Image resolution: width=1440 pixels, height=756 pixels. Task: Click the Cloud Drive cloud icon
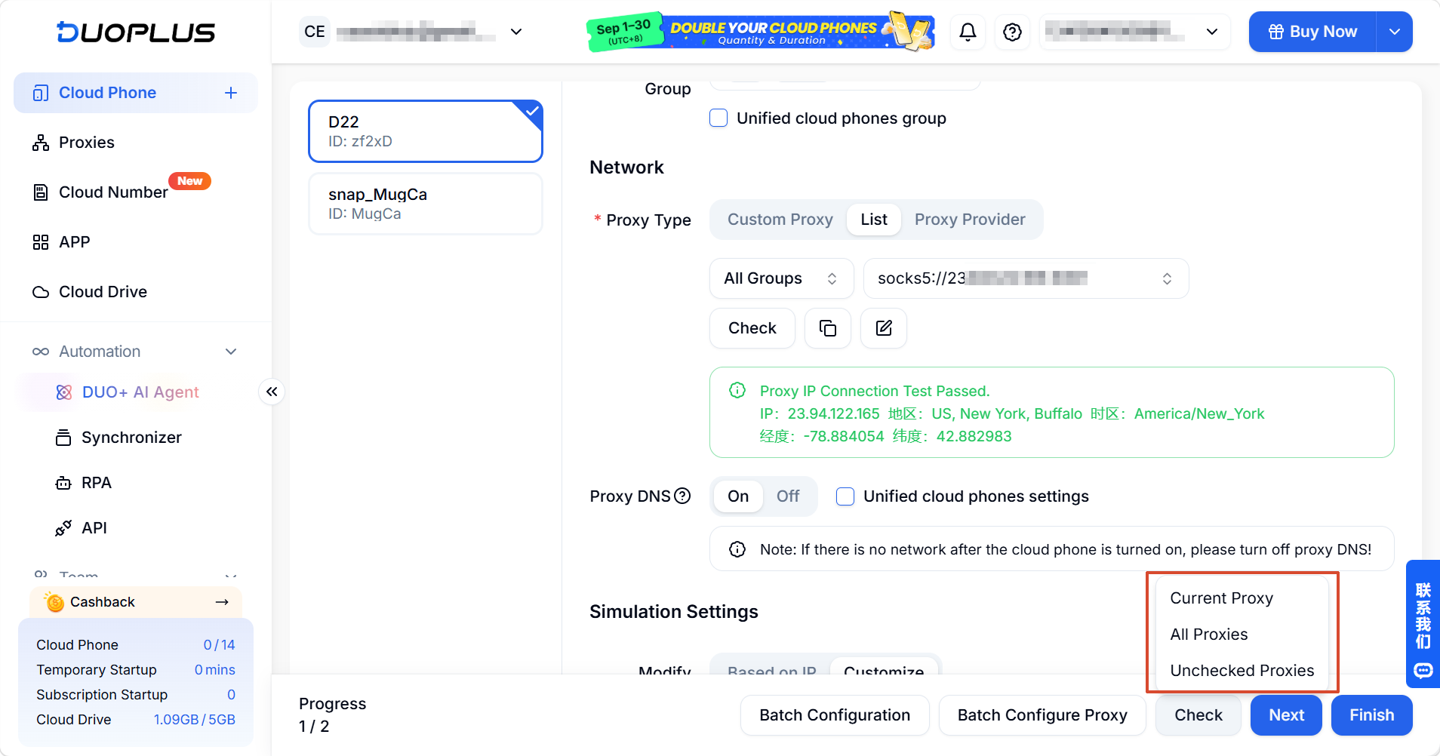click(x=41, y=292)
